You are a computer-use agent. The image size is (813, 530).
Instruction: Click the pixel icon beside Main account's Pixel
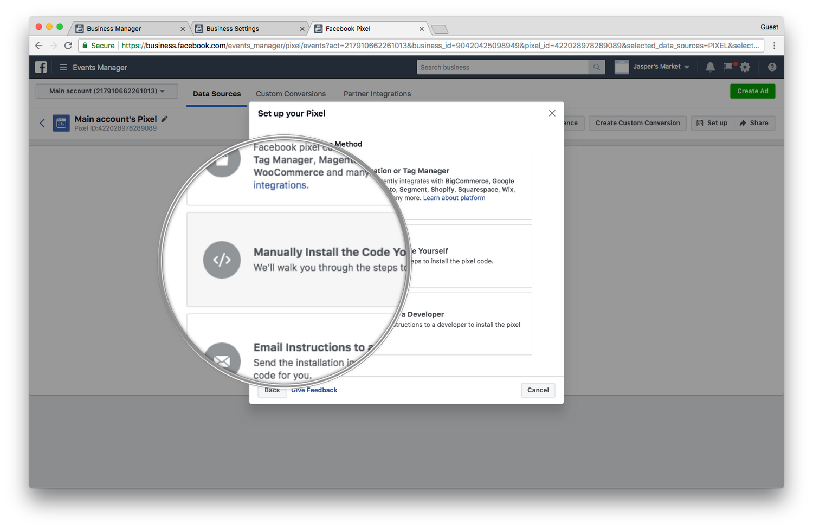pyautogui.click(x=61, y=123)
